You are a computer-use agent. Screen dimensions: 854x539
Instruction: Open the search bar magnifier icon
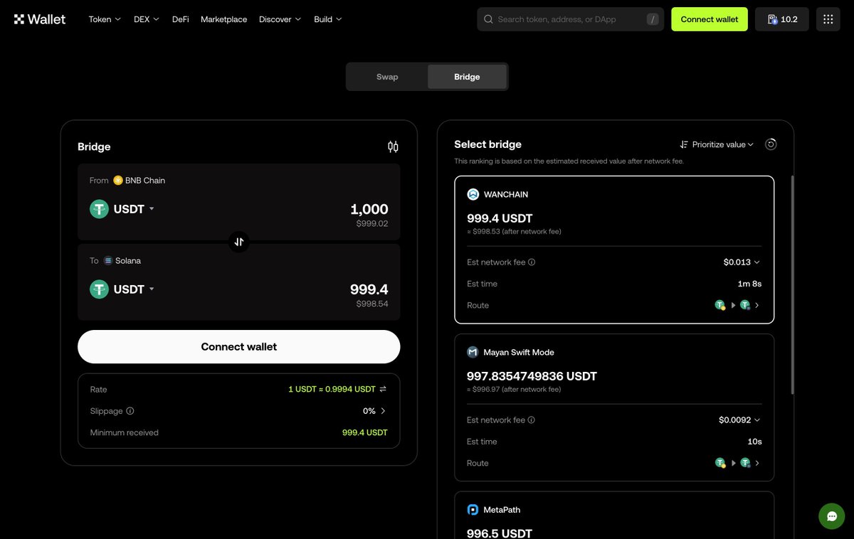488,19
